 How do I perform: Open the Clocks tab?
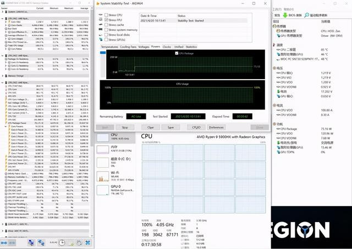(167, 47)
